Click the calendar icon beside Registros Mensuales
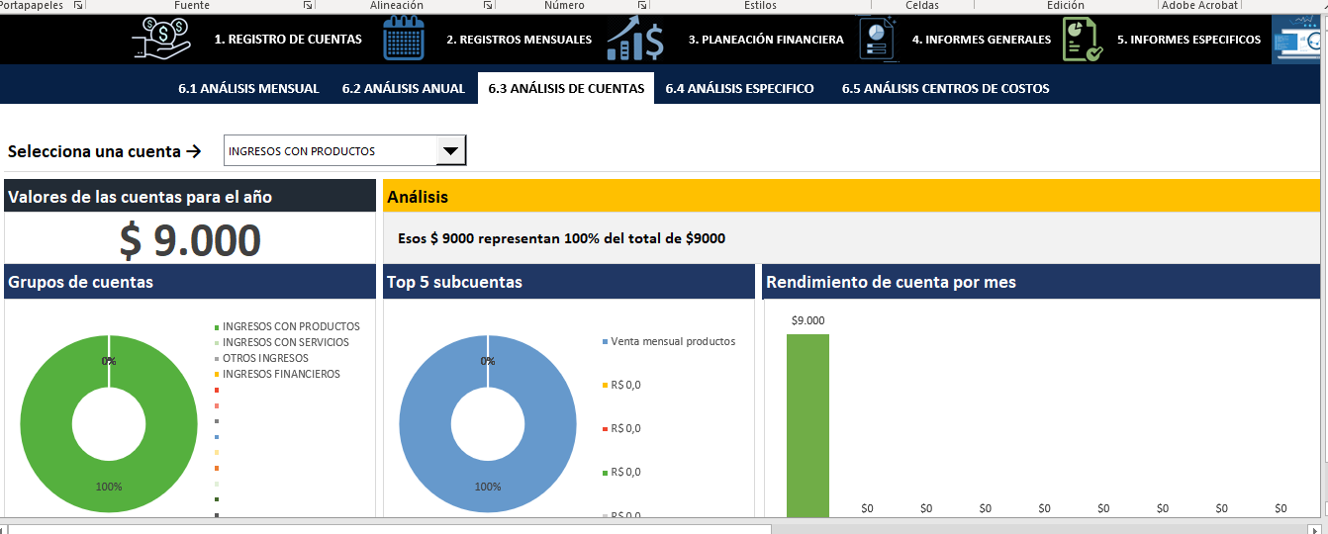This screenshot has width=1328, height=534. pos(404,39)
